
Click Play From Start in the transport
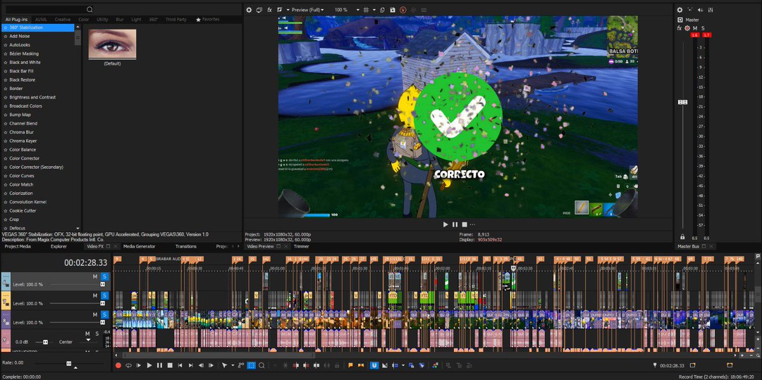click(139, 365)
